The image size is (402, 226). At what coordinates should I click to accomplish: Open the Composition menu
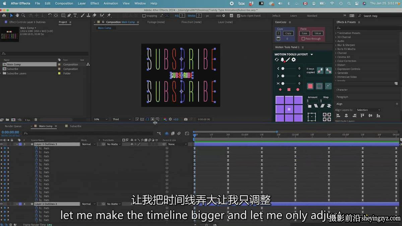point(64,3)
